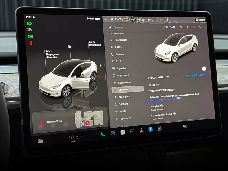The width and height of the screenshot is (228, 171).
Task: Open the three-dots app launcher
Action: click(132, 131)
